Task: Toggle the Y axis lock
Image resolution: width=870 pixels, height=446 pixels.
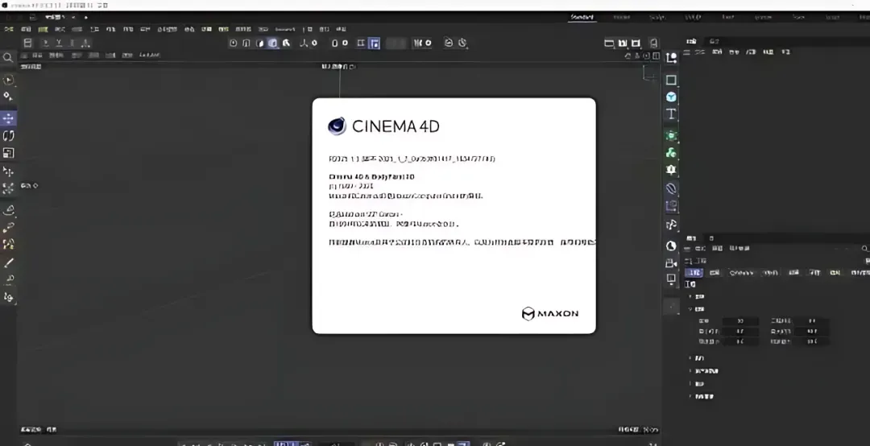Action: [x=59, y=43]
